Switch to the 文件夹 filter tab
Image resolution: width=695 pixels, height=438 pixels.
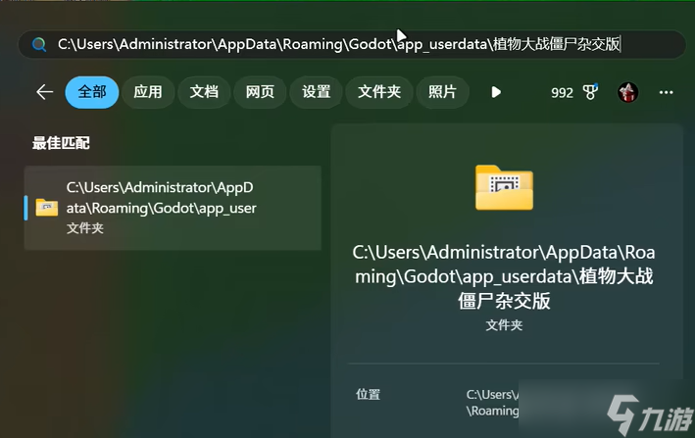pos(379,92)
